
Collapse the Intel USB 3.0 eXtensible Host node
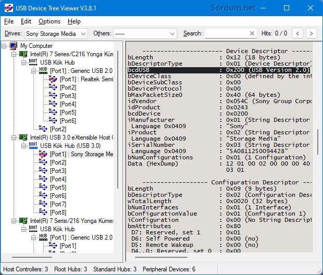[14, 137]
